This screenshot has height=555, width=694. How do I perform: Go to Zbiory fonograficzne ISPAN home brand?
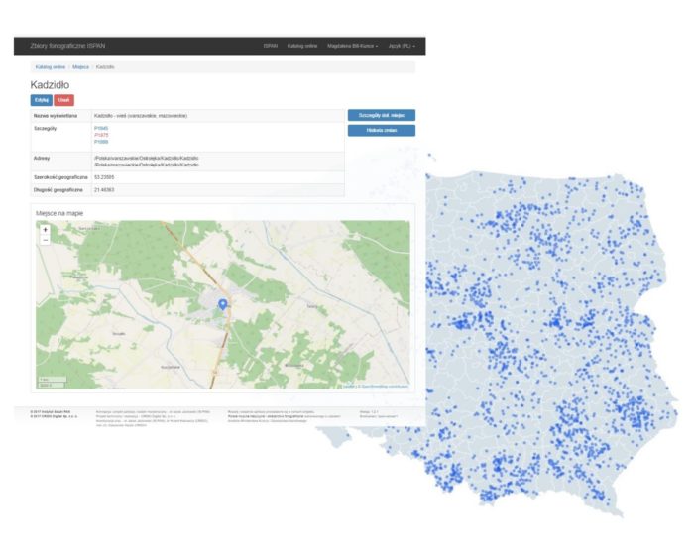(x=67, y=46)
